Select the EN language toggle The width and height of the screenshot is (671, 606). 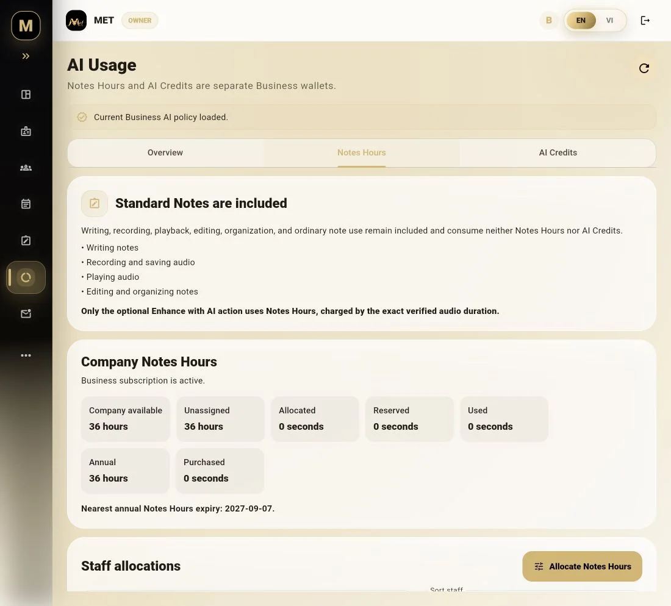coord(581,21)
